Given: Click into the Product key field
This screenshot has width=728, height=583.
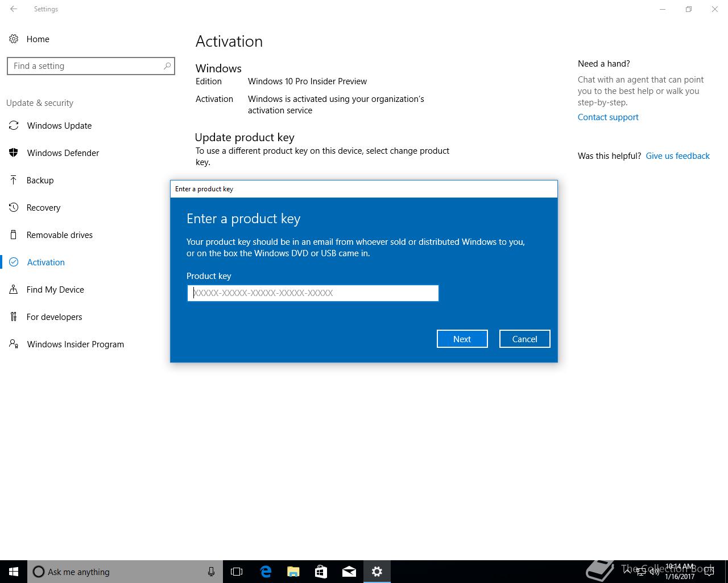Looking at the screenshot, I should point(313,293).
